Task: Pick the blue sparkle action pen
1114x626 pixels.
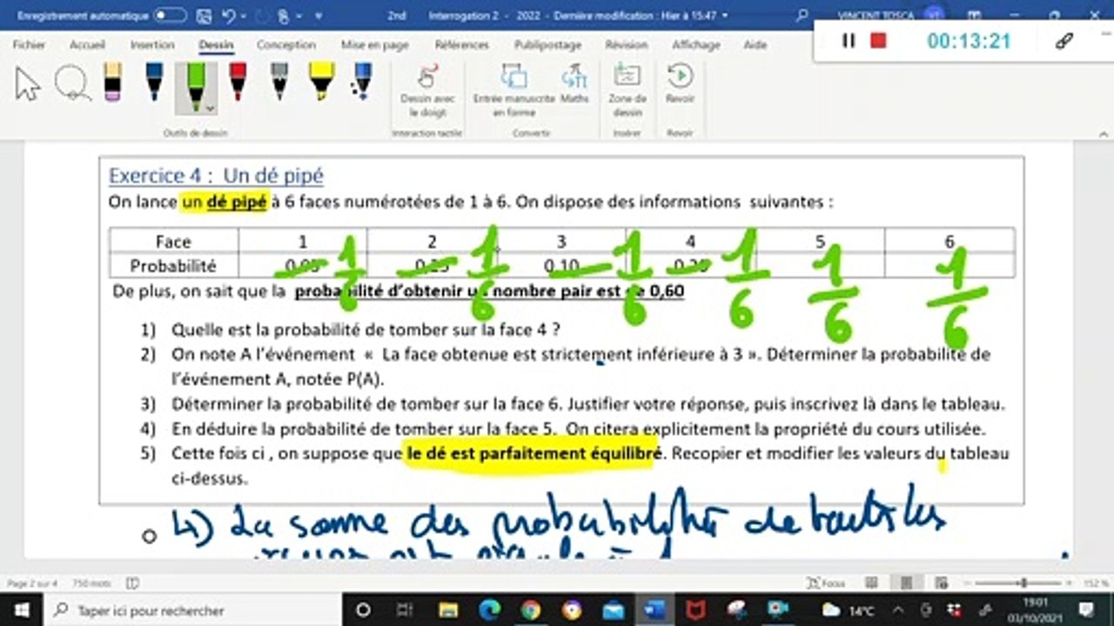Action: pos(361,83)
